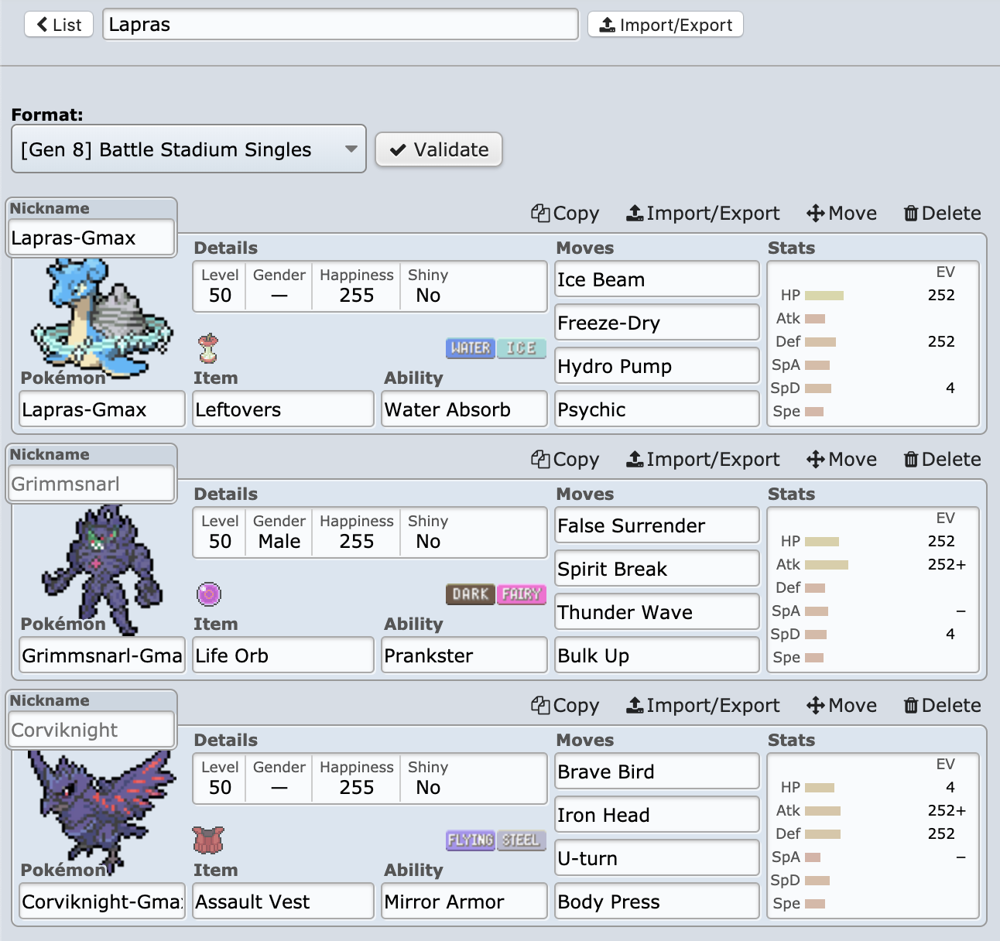Screen dimensions: 1000x941
Task: Select the Ice Beam move field
Action: [x=657, y=279]
